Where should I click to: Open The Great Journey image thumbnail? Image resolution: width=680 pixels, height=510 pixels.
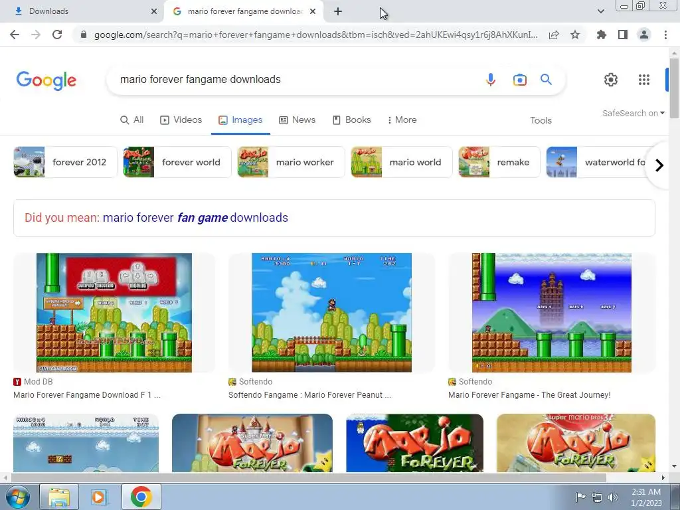(552, 313)
